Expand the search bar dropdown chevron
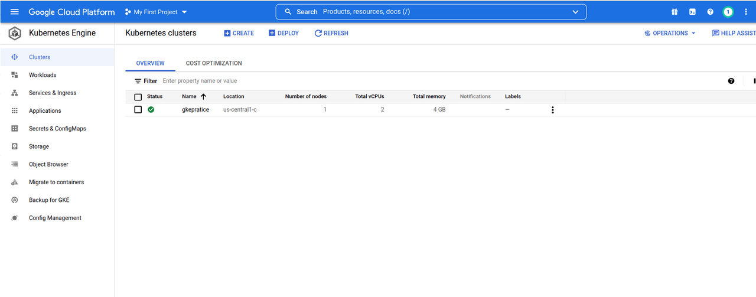The height and width of the screenshot is (297, 756). click(x=576, y=12)
